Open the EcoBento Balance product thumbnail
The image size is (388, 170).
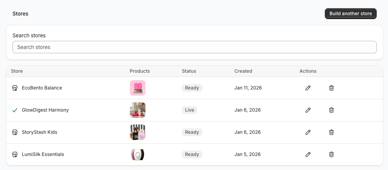click(138, 88)
